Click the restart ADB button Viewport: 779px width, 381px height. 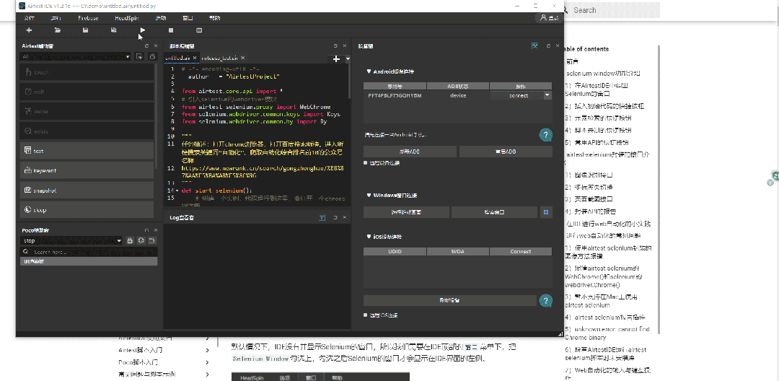tap(506, 152)
